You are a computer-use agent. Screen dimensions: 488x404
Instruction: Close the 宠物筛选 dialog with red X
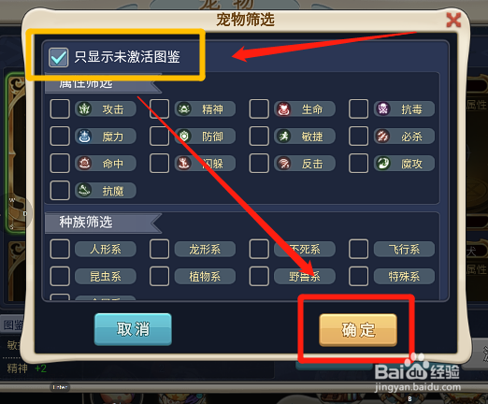pyautogui.click(x=453, y=21)
